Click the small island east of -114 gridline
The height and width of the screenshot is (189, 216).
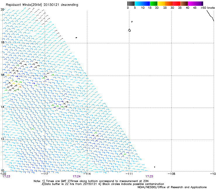point(76,38)
